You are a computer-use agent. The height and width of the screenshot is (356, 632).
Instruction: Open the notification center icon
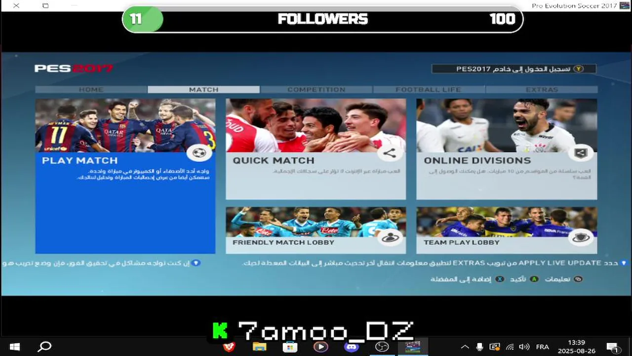point(613,347)
